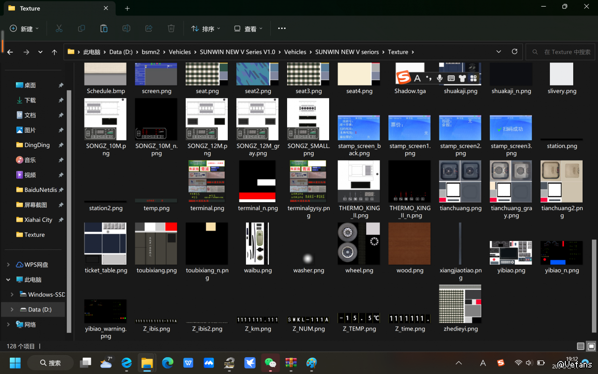Click the Copy icon in toolbar
Image resolution: width=598 pixels, height=374 pixels.
[x=81, y=28]
